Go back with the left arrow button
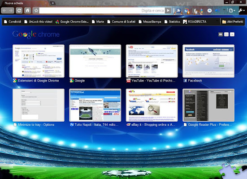Viewport: 247px width, 179px height. tap(4, 11)
